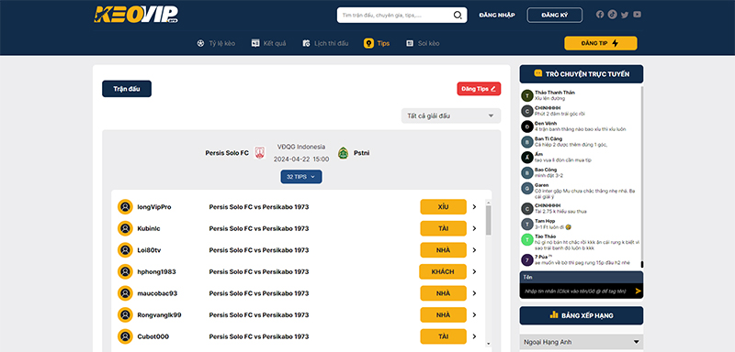The image size is (735, 352).
Task: Go to the Soi kèo menu item
Action: 423,43
